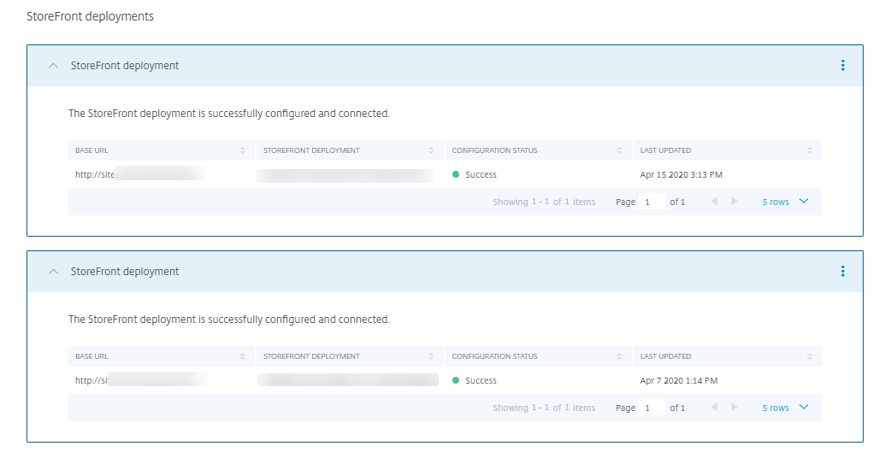Sort first table by StoreFront Deployment column
Screen dimensions: 891x452
click(431, 150)
